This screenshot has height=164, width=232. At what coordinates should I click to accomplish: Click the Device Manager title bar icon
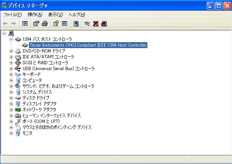tap(4, 6)
